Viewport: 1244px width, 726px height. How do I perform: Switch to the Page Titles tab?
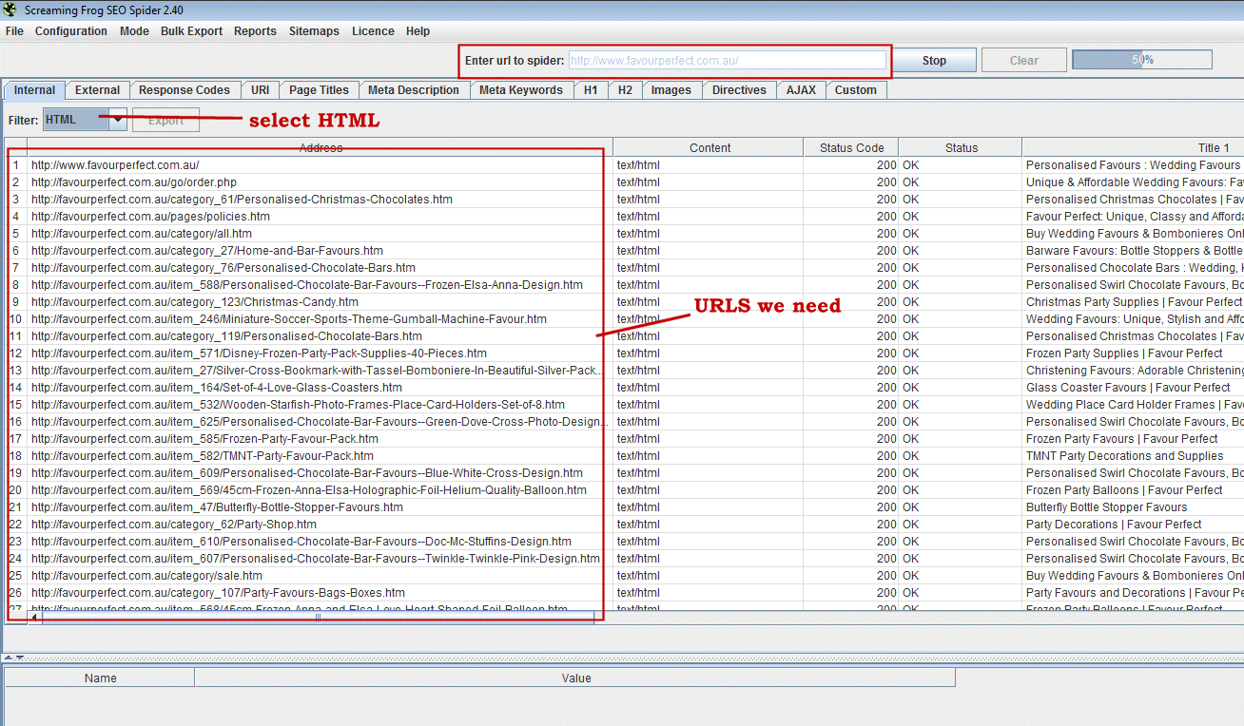click(x=319, y=90)
